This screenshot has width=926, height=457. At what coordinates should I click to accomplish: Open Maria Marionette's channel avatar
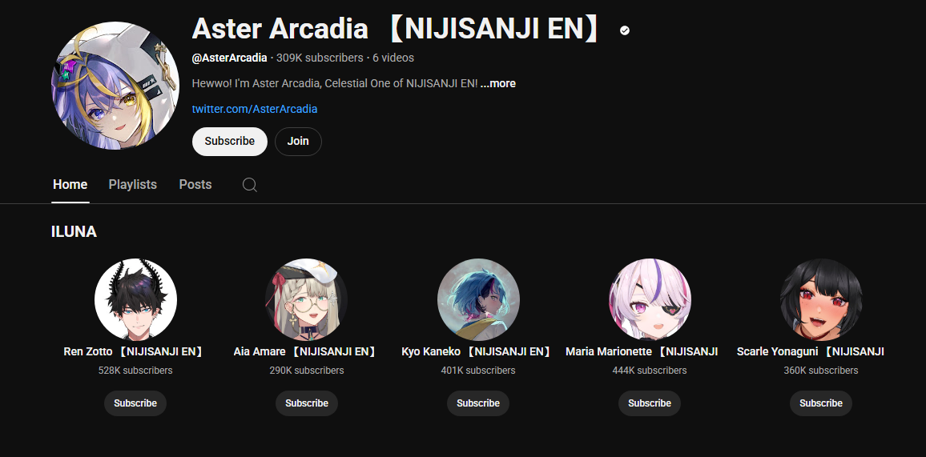click(x=650, y=299)
